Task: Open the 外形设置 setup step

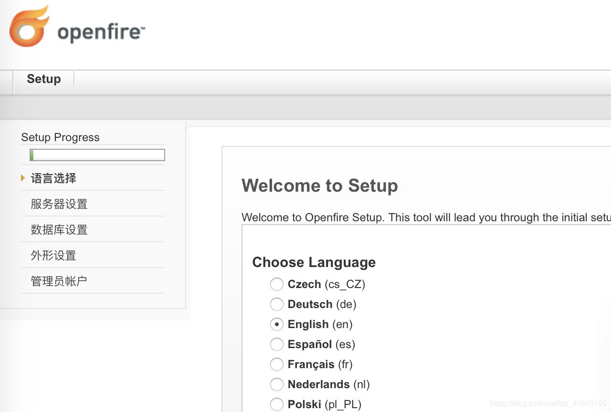Action: click(x=53, y=255)
